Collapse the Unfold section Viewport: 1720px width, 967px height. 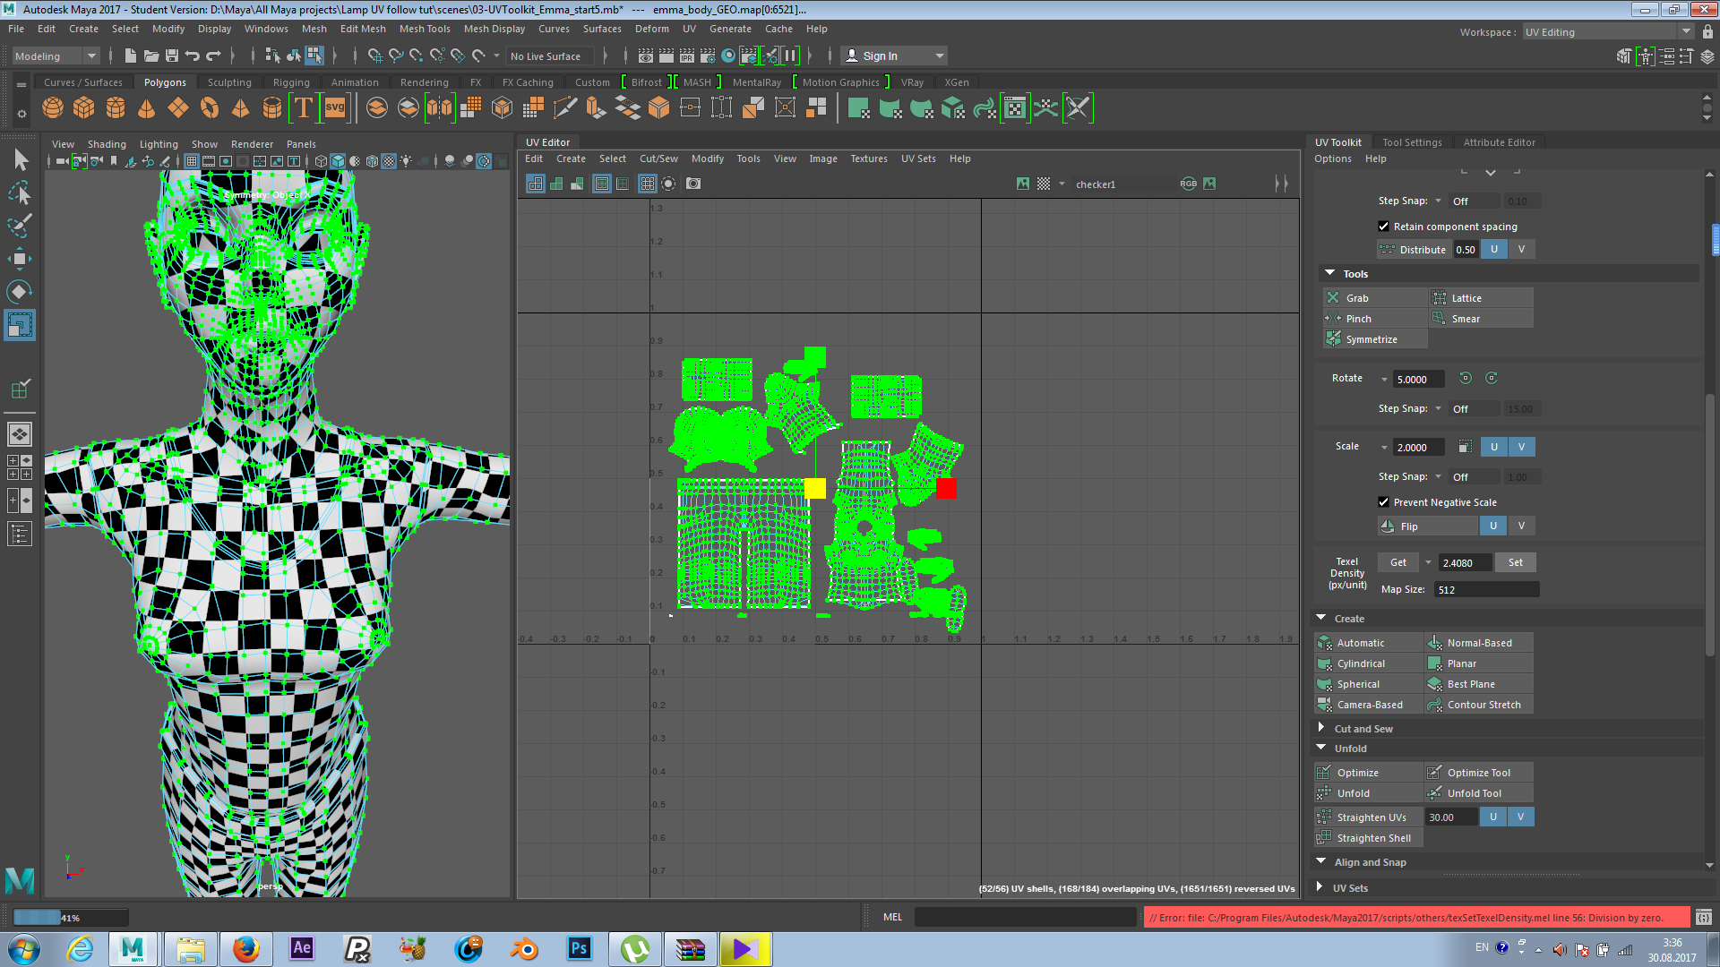(1320, 748)
